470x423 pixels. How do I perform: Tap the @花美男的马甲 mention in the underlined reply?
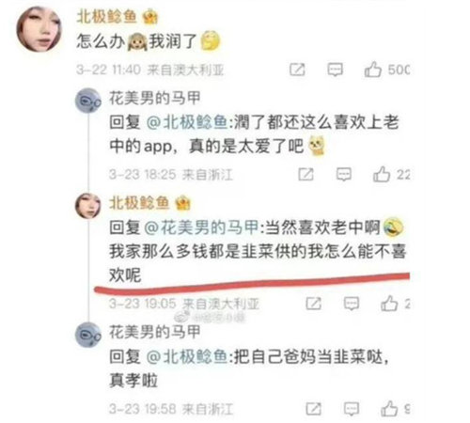tap(201, 227)
